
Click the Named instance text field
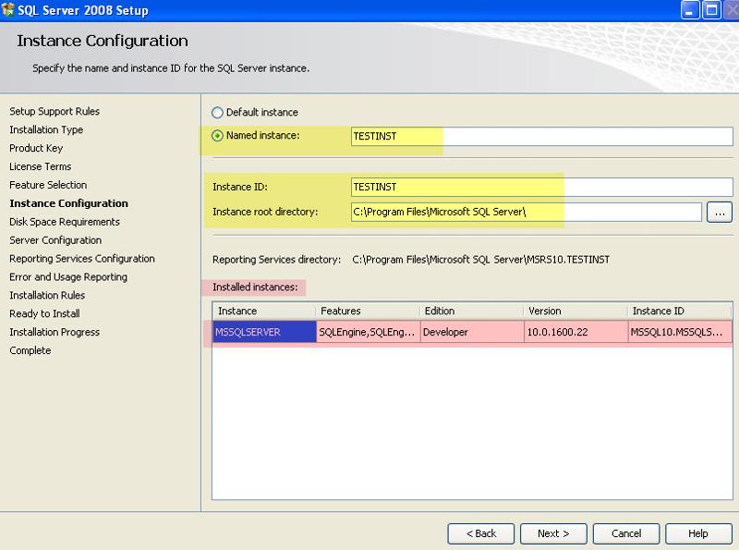(542, 136)
